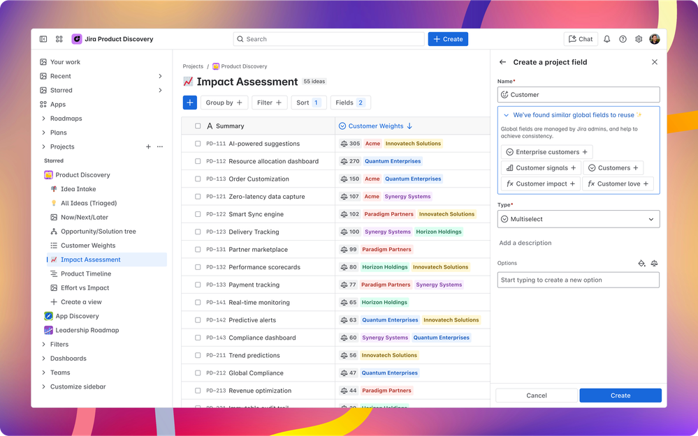Screen dimensions: 698x436
Task: Open the Fields 2 button
Action: [x=350, y=103]
